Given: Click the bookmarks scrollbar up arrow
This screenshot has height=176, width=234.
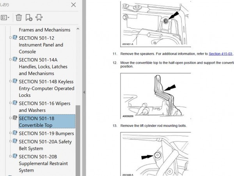Looking at the screenshot, I should click(x=78, y=29).
